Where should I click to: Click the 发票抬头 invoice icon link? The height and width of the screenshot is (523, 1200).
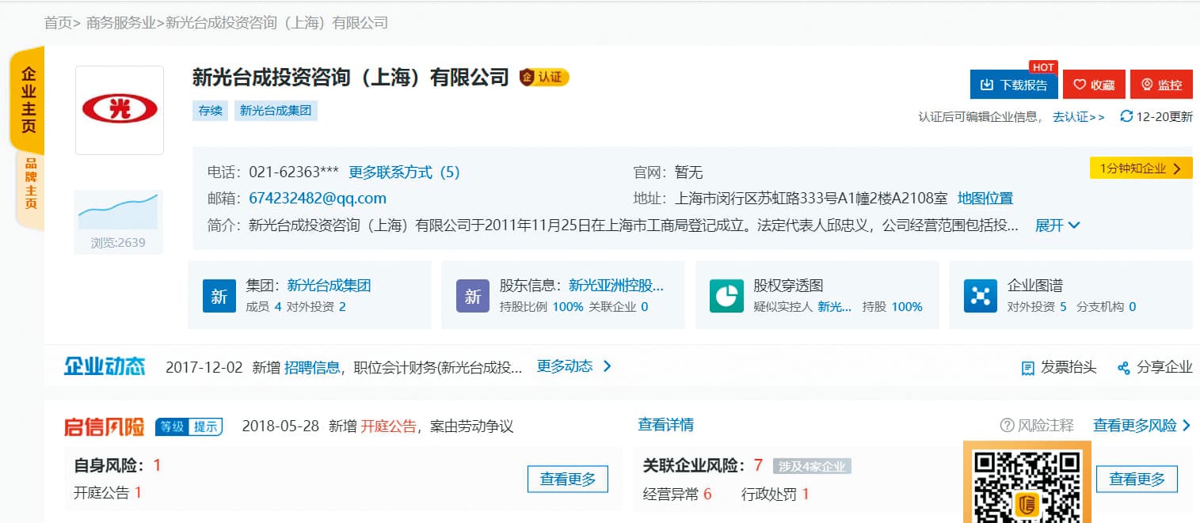pyautogui.click(x=1059, y=367)
